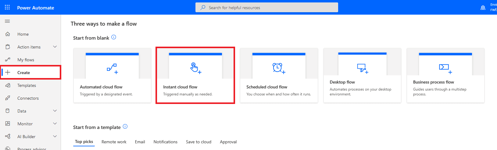Click the Templates icon in sidebar
497x150 pixels.
click(x=8, y=85)
